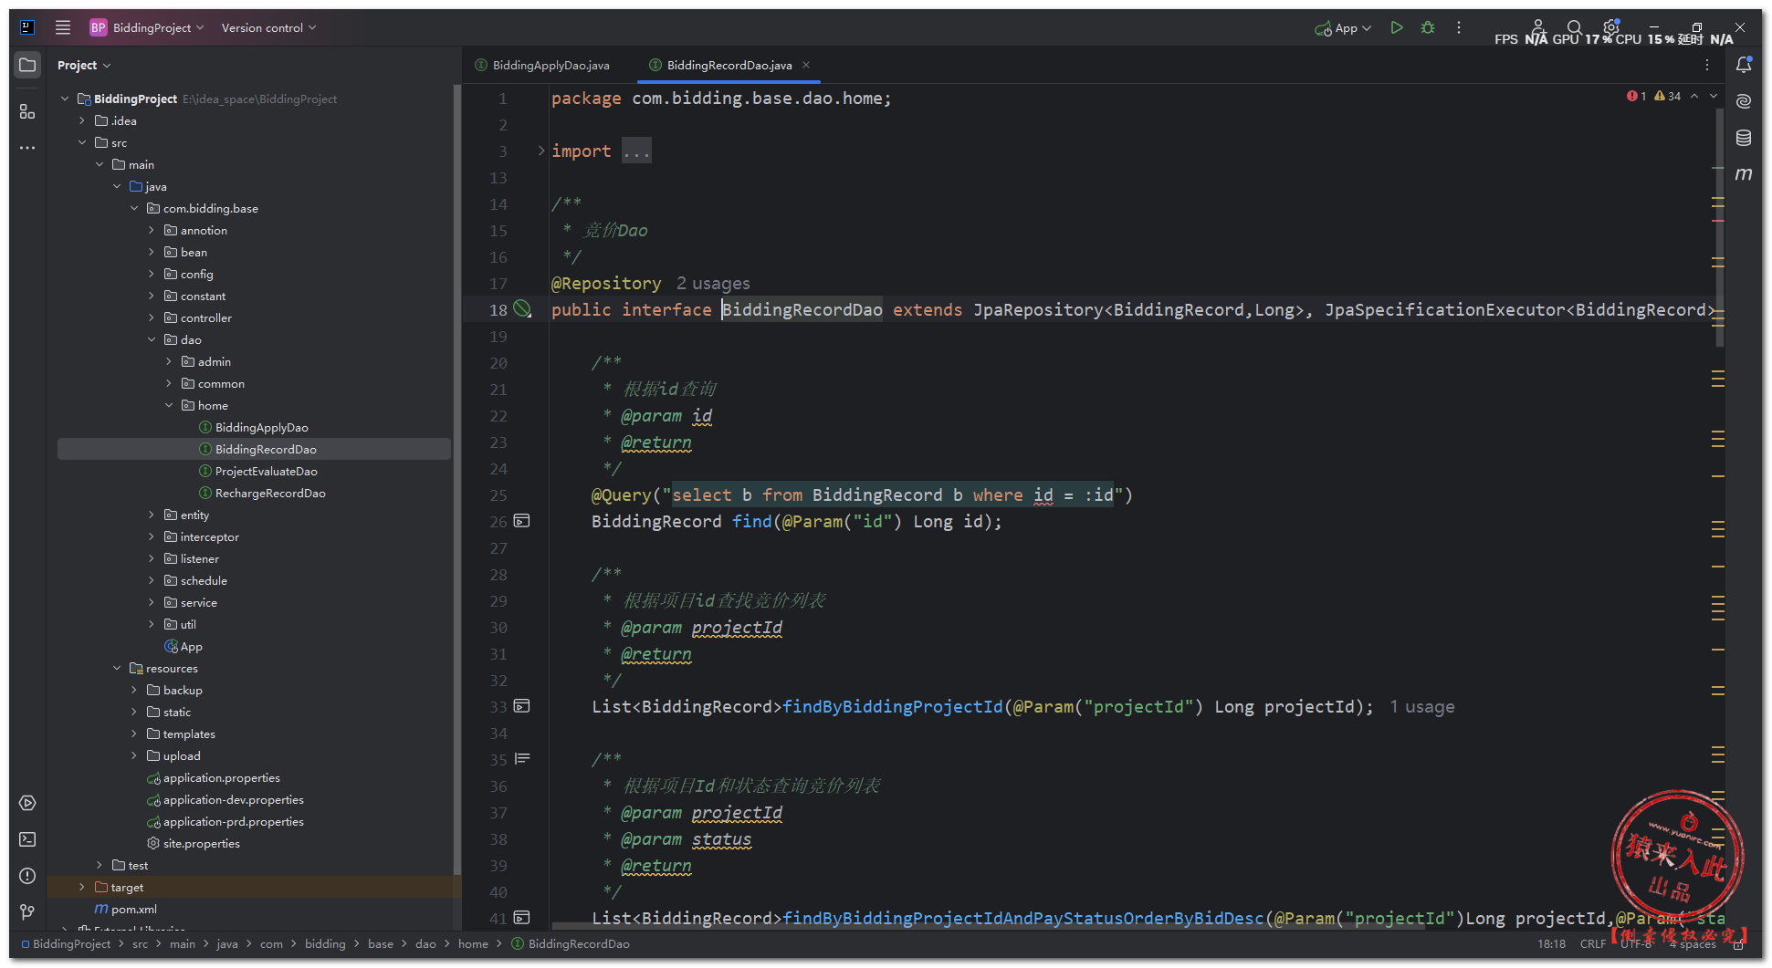
Task: Click the Run App play icon
Action: 1396,28
